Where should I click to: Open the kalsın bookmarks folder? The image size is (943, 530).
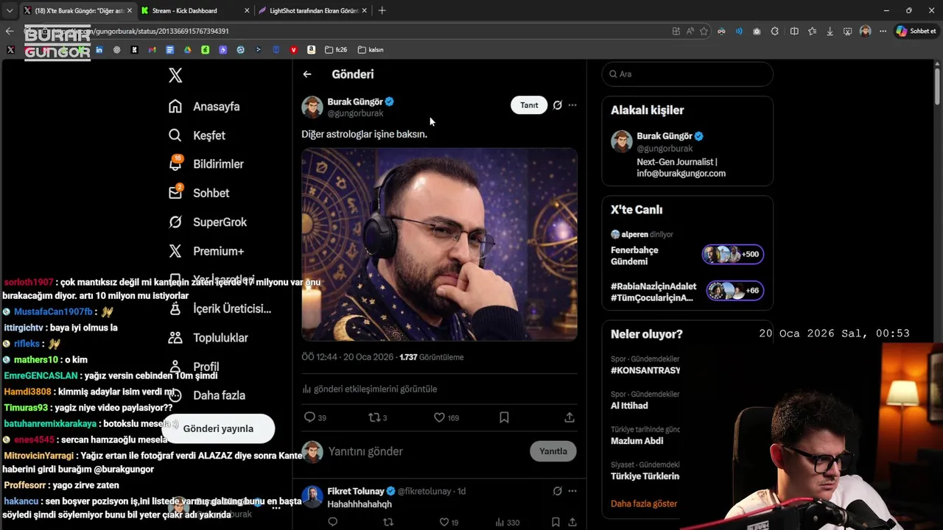click(x=371, y=49)
